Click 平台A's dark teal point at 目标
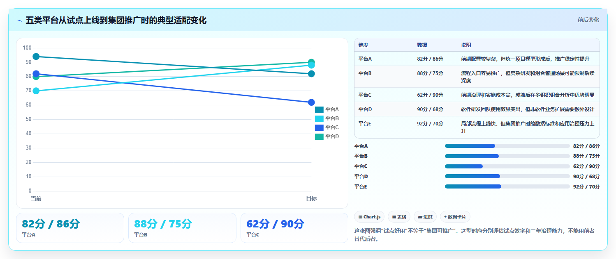This screenshot has height=259, width=616. pyautogui.click(x=311, y=74)
